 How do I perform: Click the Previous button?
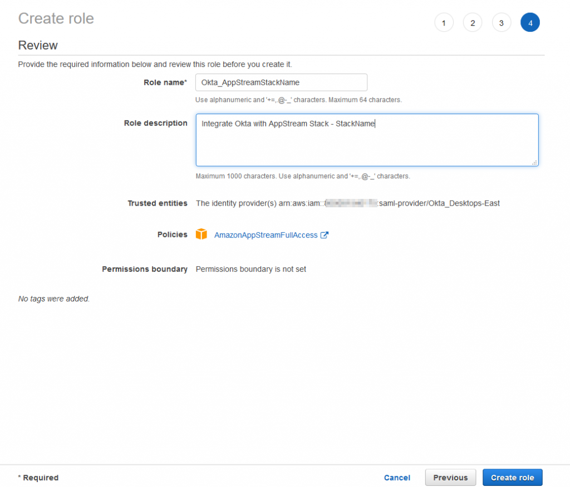tap(450, 478)
